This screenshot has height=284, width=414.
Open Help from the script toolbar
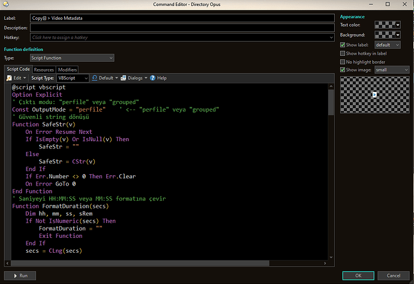click(x=158, y=78)
